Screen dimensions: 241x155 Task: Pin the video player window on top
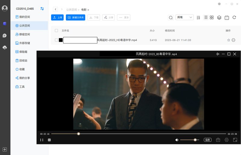pos(218,54)
